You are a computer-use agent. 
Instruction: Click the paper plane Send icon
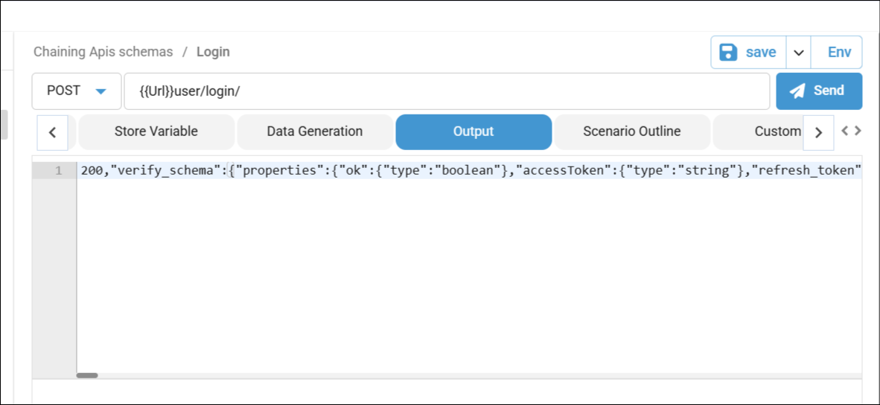click(x=798, y=91)
